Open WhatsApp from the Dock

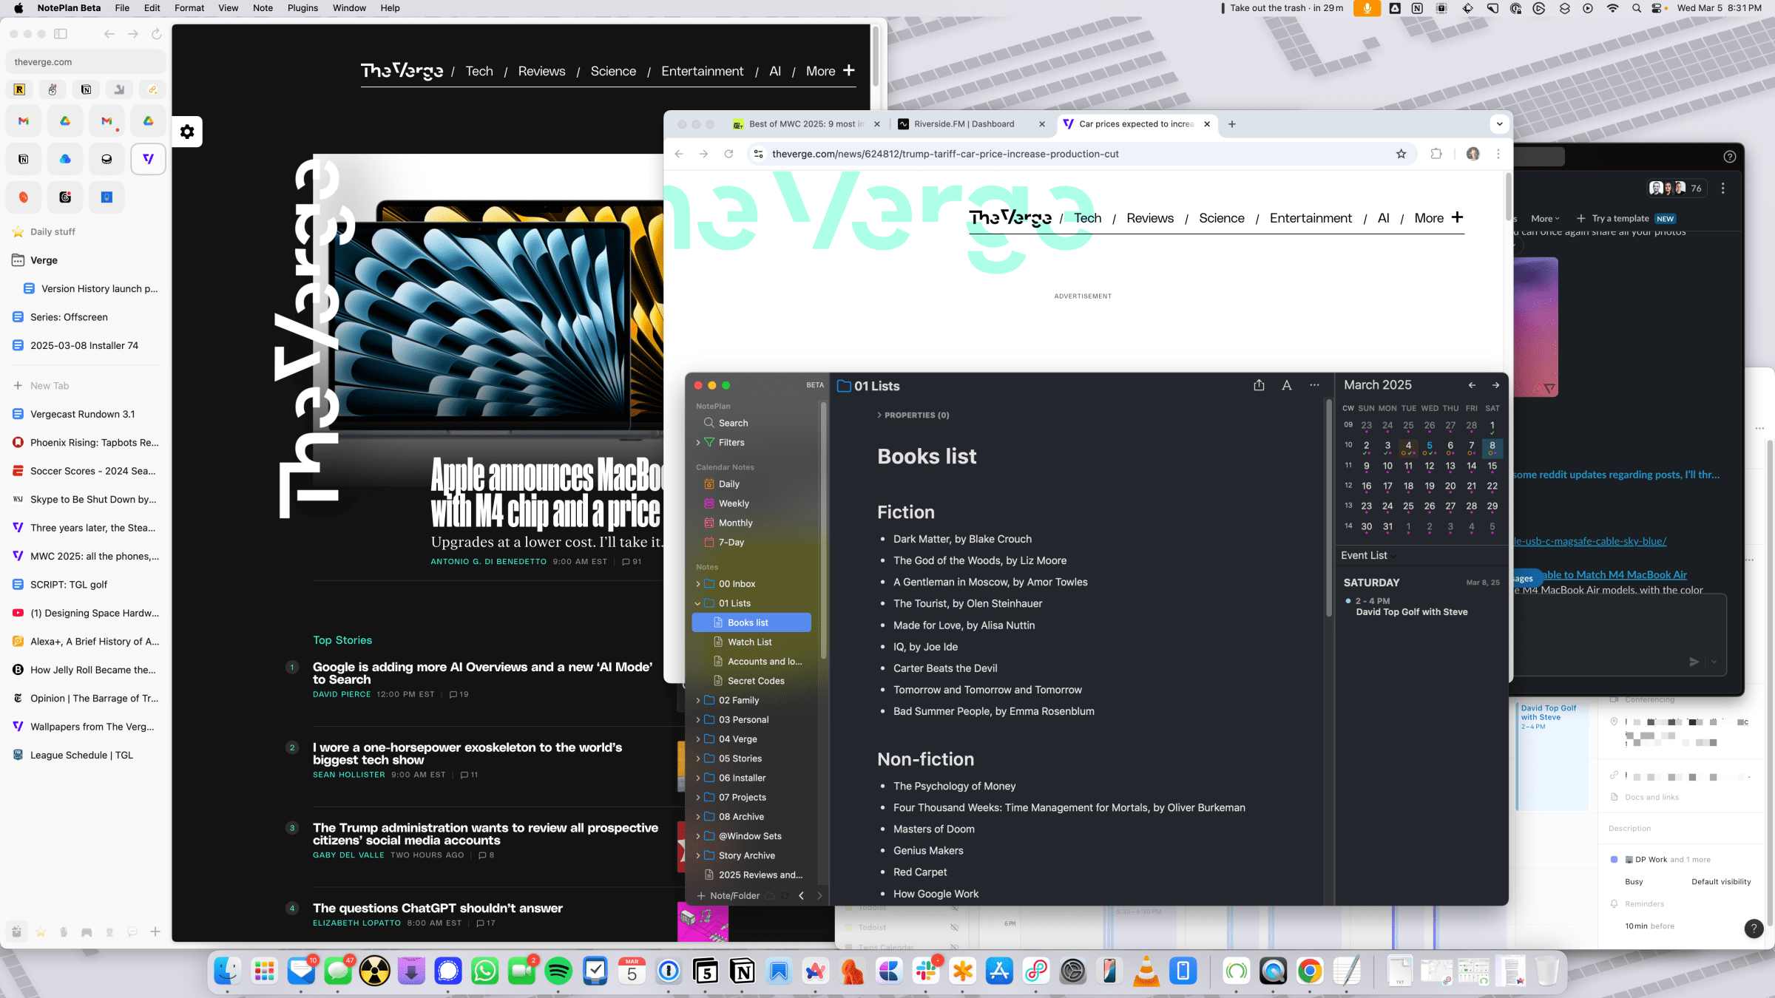pos(485,971)
